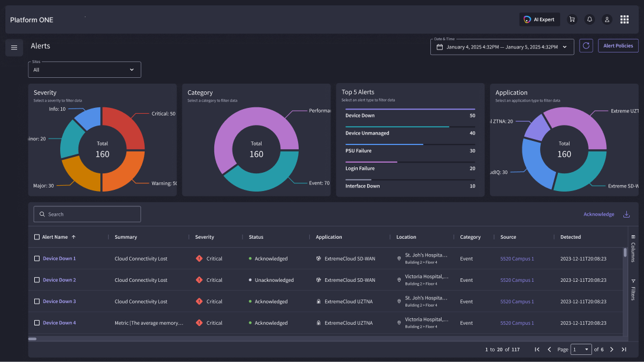Open the Columns side panel
Viewport: 644px width, 362px height.
click(633, 248)
